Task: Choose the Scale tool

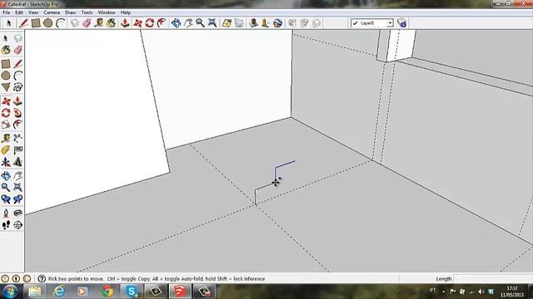Action: (x=6, y=125)
